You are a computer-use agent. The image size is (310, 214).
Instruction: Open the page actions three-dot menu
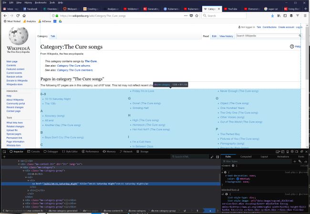tap(186, 16)
